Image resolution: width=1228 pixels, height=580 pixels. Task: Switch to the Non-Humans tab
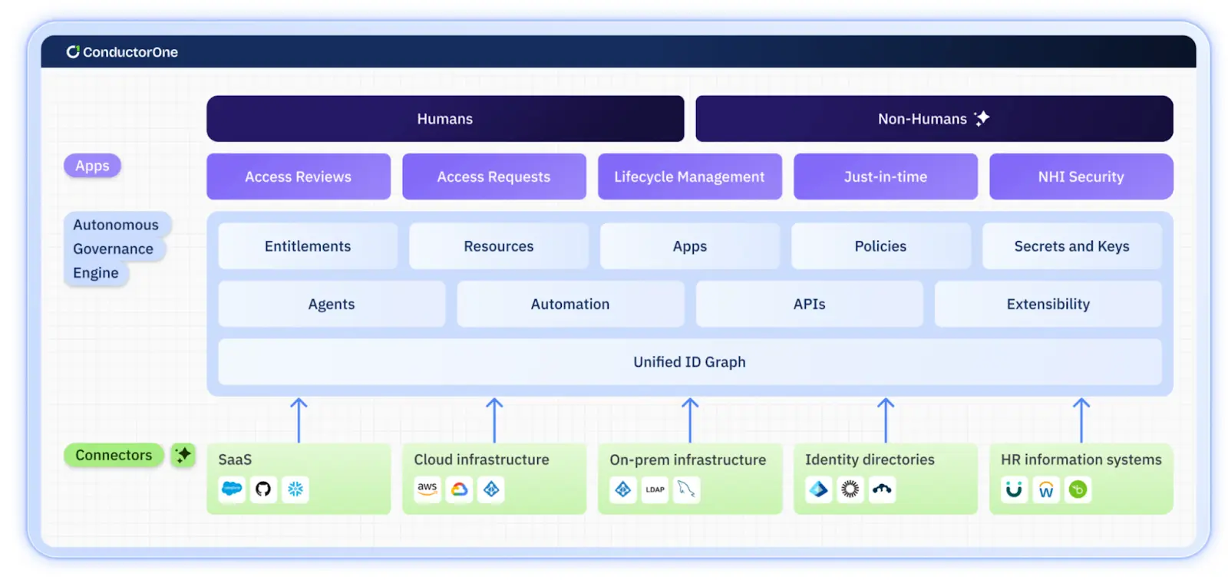point(933,119)
